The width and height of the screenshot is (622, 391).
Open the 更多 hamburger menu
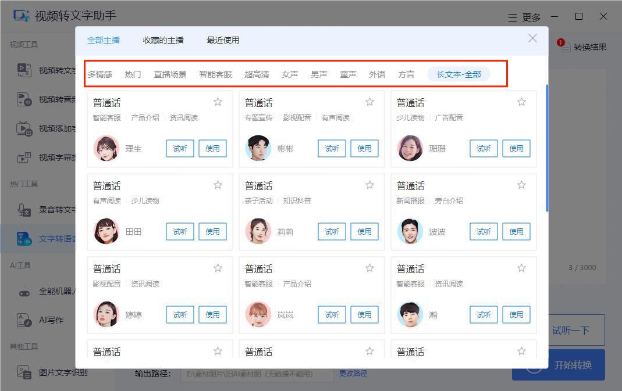pos(513,17)
